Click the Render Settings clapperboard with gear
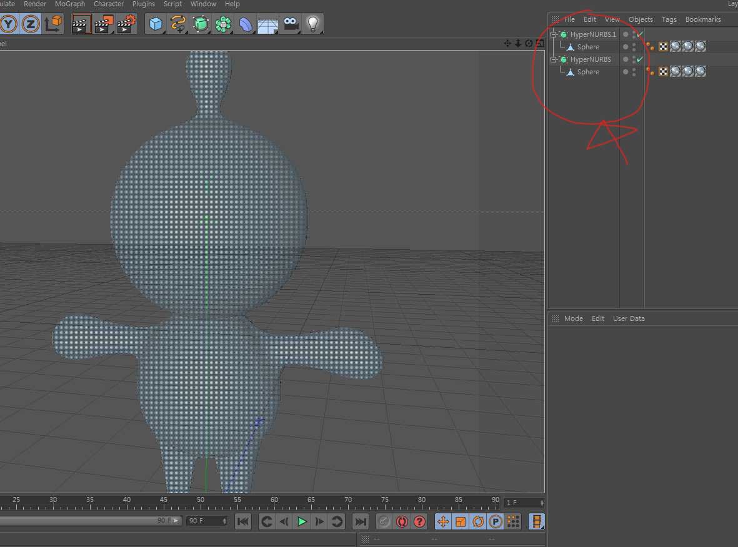This screenshot has width=738, height=547. pyautogui.click(x=126, y=24)
